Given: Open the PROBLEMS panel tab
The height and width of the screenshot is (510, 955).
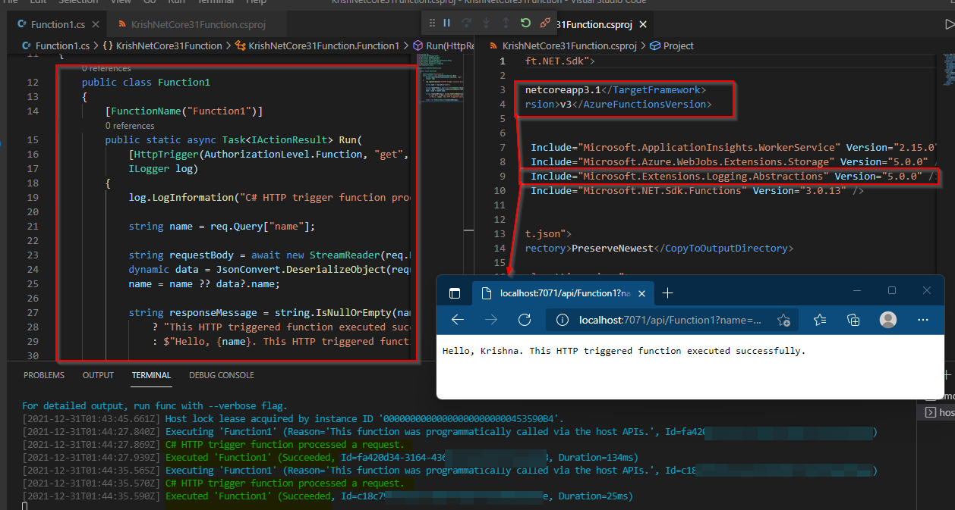Looking at the screenshot, I should click(44, 375).
